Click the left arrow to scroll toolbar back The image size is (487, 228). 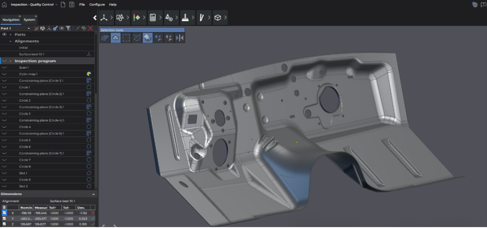[95, 18]
